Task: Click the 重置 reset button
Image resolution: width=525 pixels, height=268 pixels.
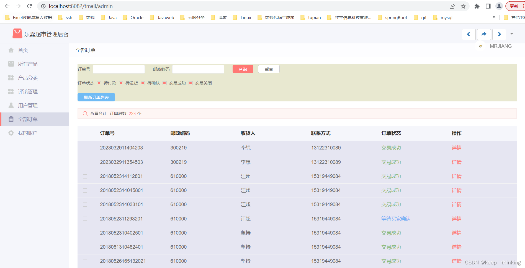Action: pos(269,69)
